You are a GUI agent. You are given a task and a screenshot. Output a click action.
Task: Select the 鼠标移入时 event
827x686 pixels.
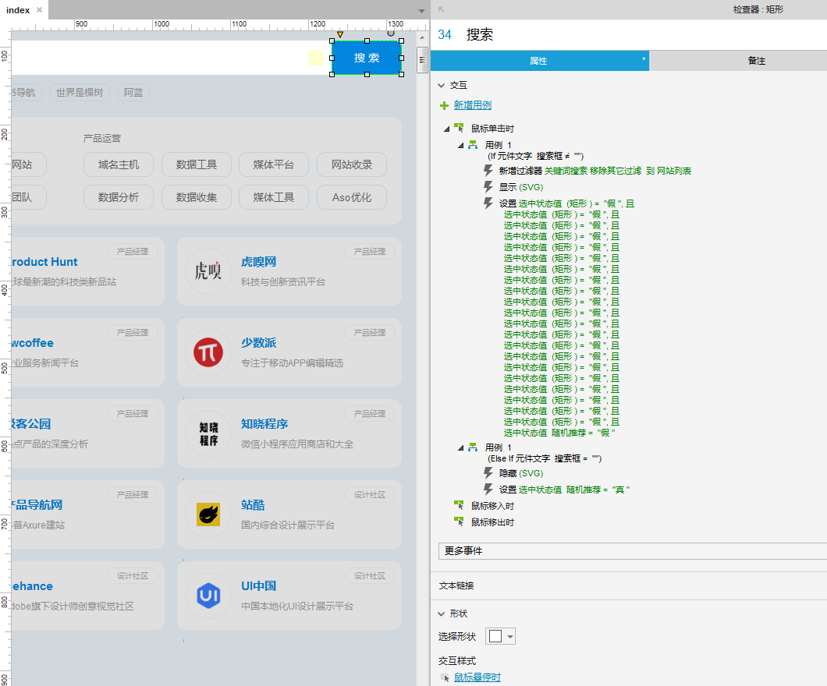tap(492, 506)
